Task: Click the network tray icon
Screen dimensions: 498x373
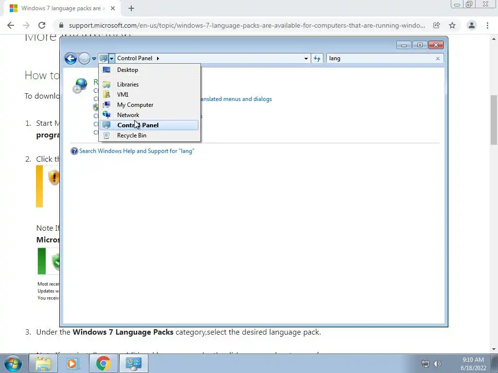Action: tap(425, 364)
